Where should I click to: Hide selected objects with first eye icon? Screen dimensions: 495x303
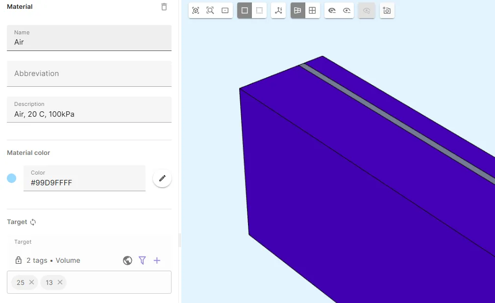coord(332,10)
